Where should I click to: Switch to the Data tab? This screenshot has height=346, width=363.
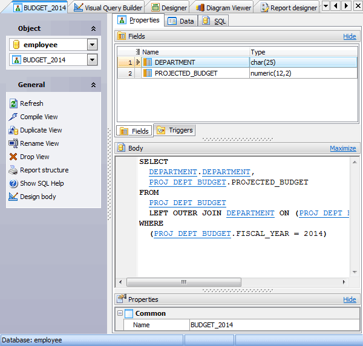point(181,21)
